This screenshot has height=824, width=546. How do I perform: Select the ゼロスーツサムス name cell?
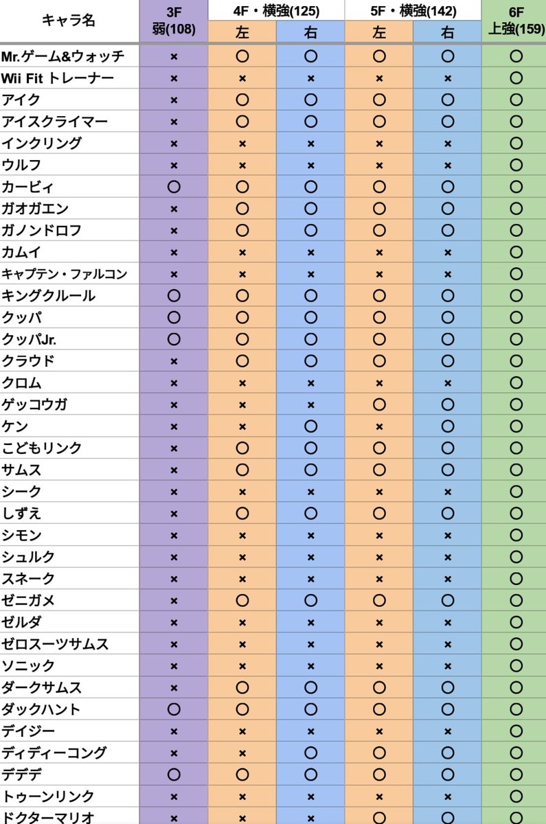point(55,644)
